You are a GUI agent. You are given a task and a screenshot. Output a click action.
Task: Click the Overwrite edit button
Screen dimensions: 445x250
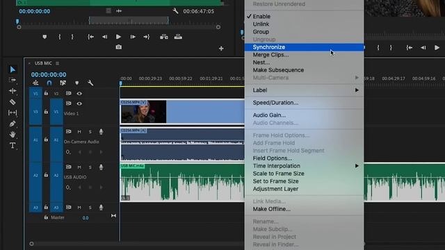[178, 37]
